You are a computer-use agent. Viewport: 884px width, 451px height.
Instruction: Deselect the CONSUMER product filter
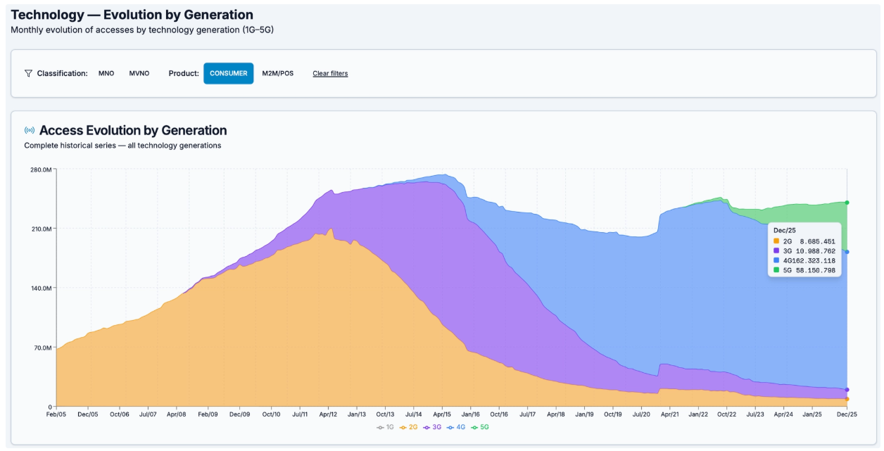coord(228,73)
